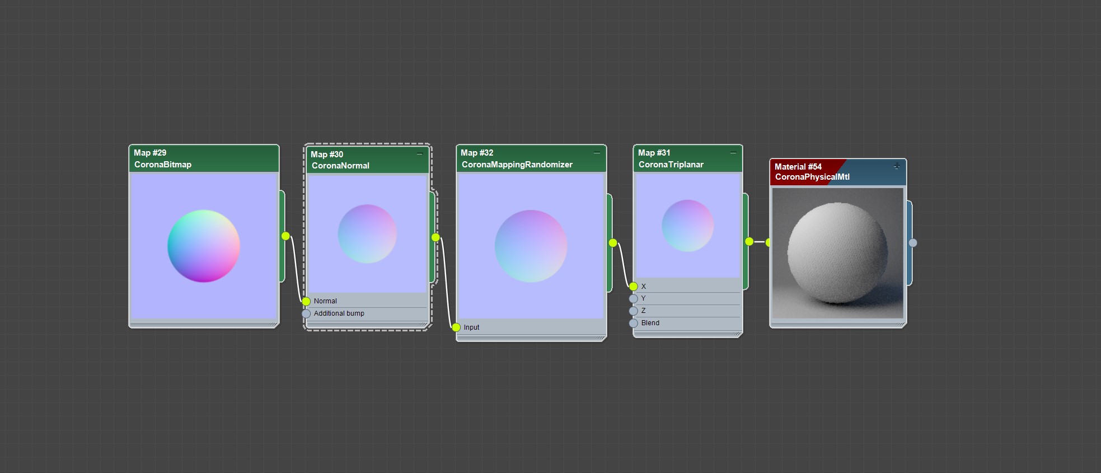
Task: Click the CoronaBitmap output socket
Action: (x=285, y=236)
